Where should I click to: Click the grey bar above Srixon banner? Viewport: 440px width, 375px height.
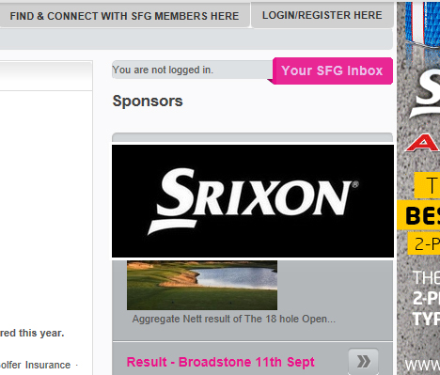252,137
